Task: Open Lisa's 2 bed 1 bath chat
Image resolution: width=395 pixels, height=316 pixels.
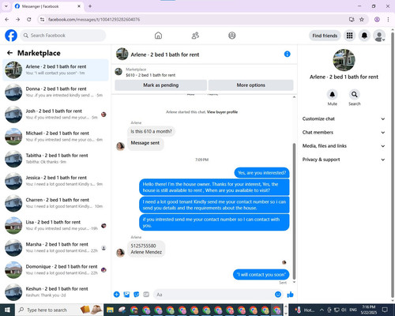Action: coord(55,225)
